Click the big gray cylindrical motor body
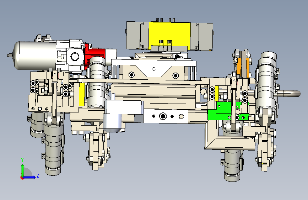 (x=36, y=56)
